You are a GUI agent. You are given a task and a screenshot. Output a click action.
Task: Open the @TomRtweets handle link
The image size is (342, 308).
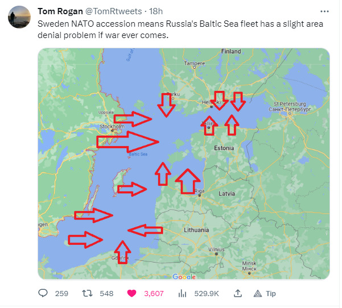113,11
